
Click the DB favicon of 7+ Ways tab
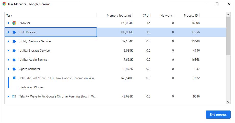tap(14, 96)
